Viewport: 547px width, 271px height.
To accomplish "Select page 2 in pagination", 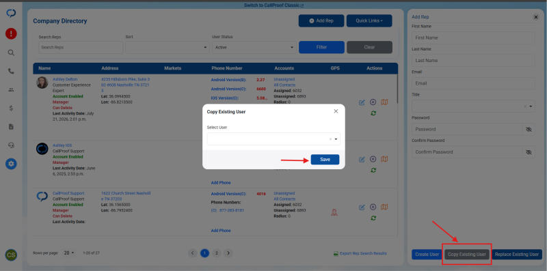I will click(216, 253).
